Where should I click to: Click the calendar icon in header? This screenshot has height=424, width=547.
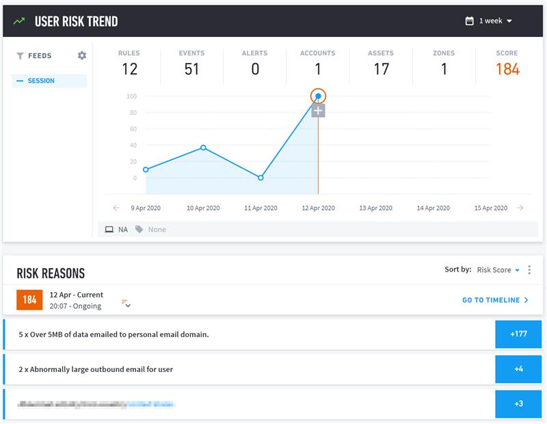coord(469,21)
